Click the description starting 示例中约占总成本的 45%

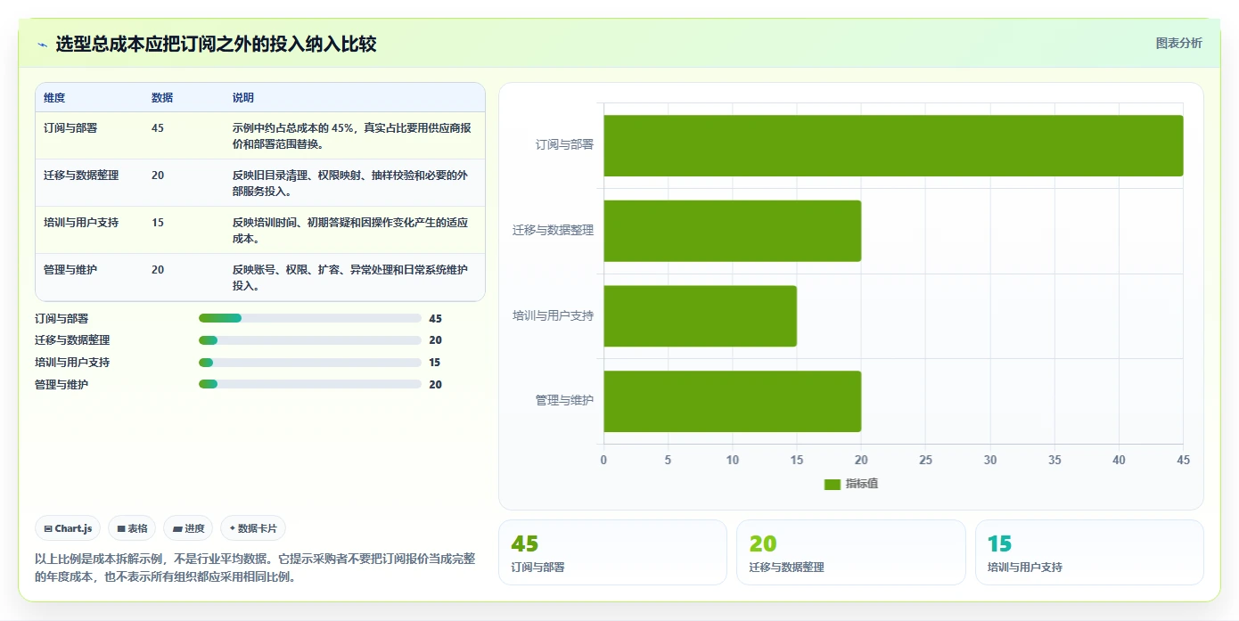352,135
